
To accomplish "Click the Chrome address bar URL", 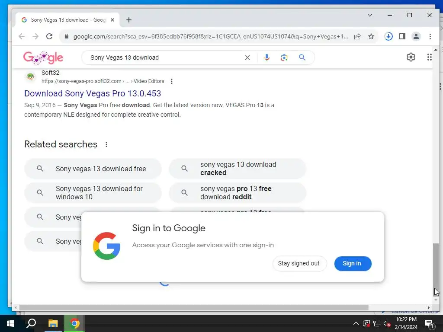I will 211,36.
